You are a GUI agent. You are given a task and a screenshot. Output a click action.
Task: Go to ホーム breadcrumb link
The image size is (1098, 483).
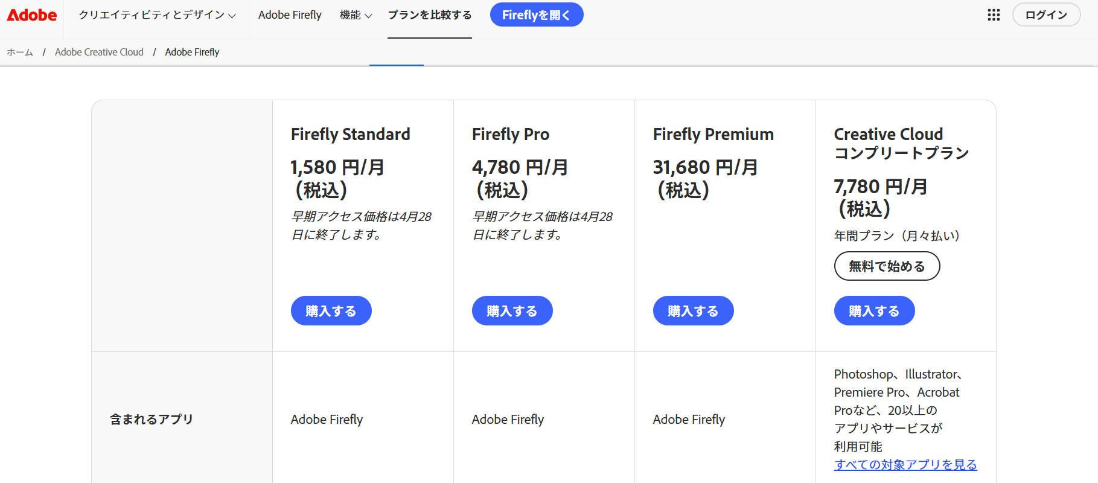click(20, 52)
